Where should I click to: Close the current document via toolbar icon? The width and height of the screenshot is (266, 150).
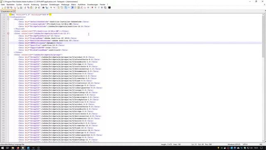coord(15,7)
